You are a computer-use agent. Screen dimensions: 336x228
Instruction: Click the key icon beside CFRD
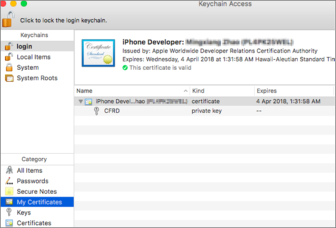pyautogui.click(x=97, y=111)
